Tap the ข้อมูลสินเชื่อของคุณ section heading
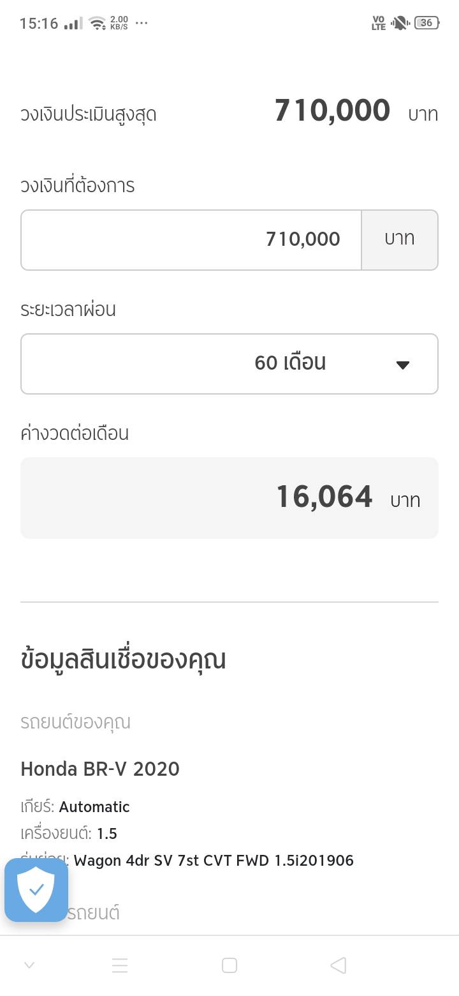This screenshot has width=459, height=996. (123, 660)
